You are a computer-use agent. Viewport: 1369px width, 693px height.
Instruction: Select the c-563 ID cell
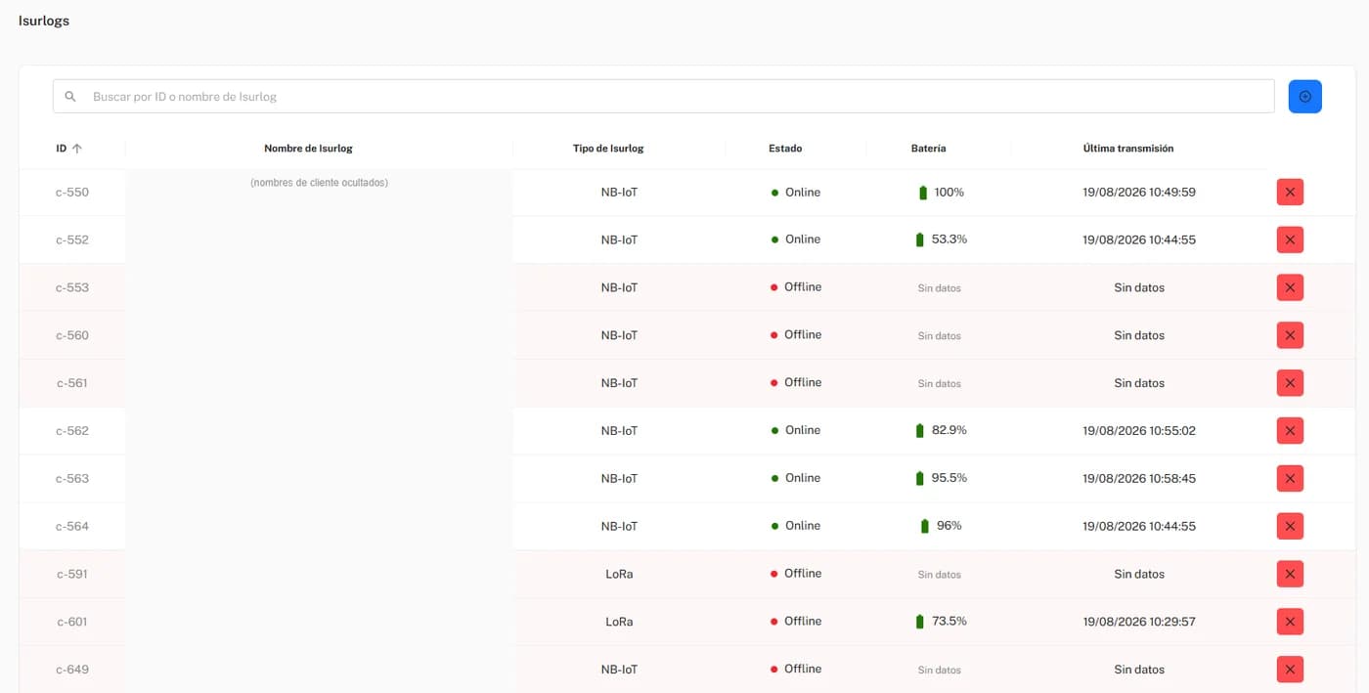72,479
